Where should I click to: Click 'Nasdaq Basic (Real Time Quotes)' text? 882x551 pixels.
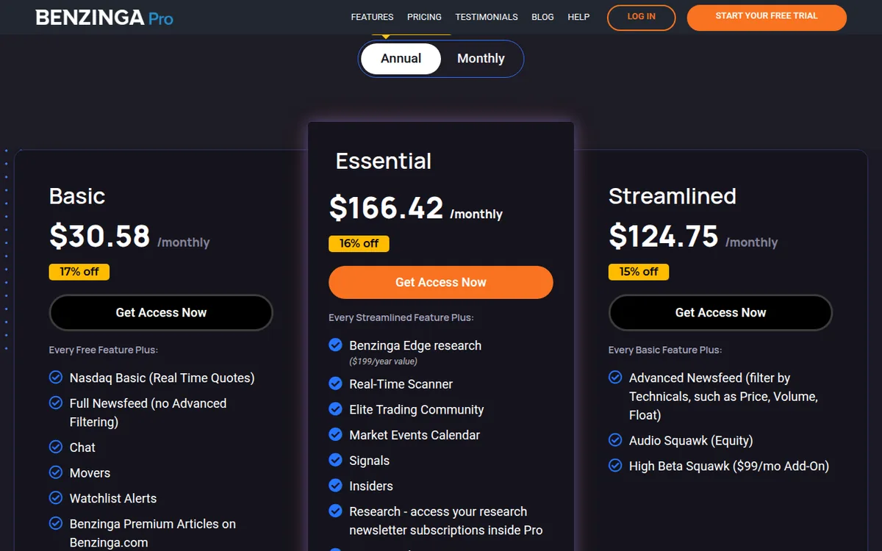(162, 378)
